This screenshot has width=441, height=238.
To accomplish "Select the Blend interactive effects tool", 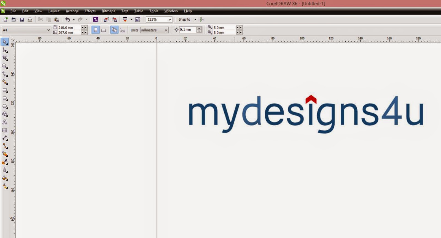I will point(5,154).
